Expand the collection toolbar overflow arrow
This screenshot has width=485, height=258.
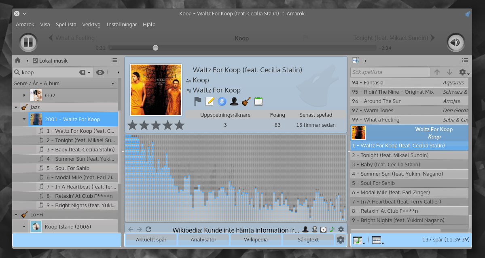click(118, 73)
